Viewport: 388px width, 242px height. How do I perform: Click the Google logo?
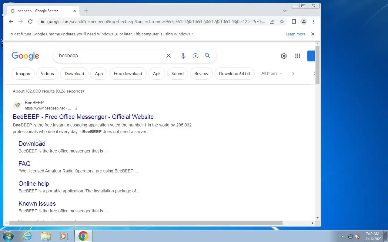point(25,56)
